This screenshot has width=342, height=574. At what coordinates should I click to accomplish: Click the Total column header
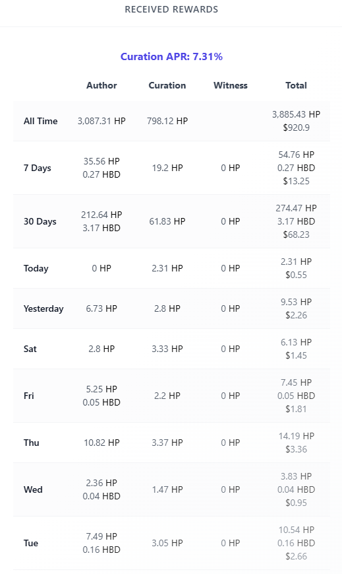click(x=296, y=85)
